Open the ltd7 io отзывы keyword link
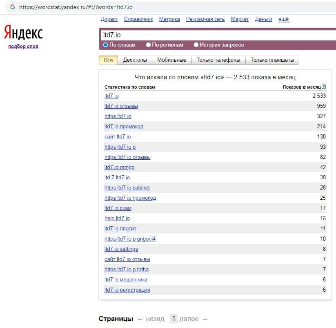This screenshot has height=328, width=336. (x=121, y=106)
